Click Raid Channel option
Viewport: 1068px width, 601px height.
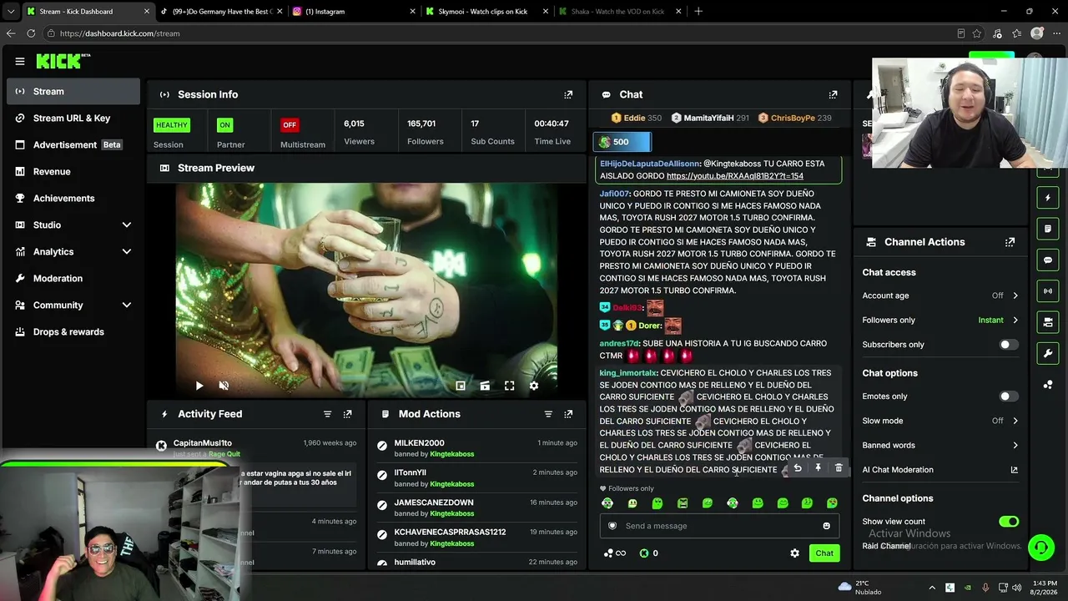coord(886,546)
